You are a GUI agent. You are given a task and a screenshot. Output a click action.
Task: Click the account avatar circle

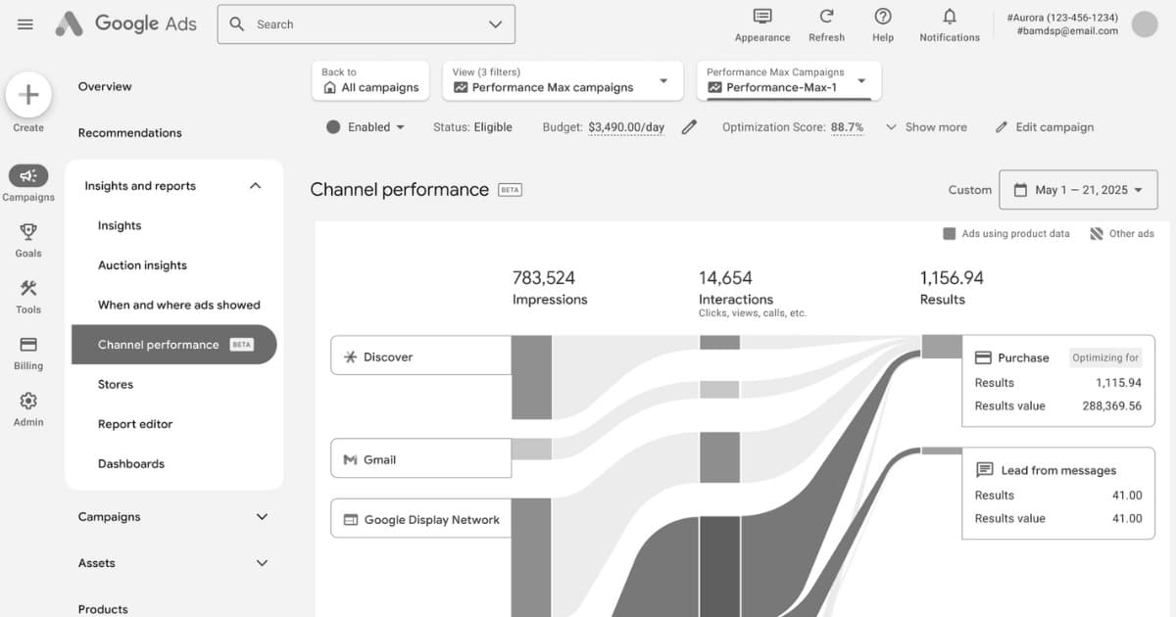(x=1145, y=24)
